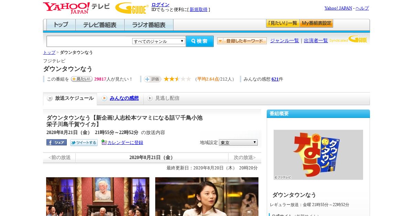Screen dimensions: 413x216
Task: Click the episode title 新企画!人志松本ツマミになる話
Action: [x=125, y=121]
